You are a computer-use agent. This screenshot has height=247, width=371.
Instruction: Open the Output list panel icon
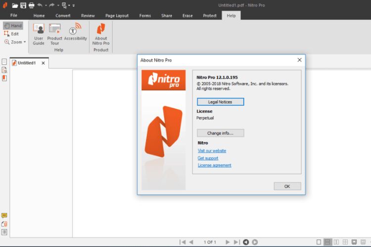click(x=4, y=232)
